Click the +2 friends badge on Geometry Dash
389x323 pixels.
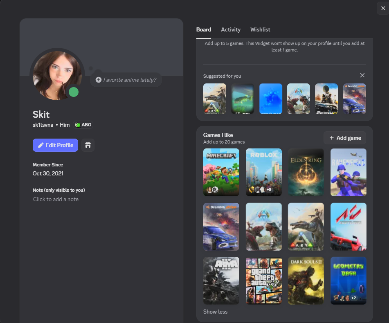[x=353, y=298]
